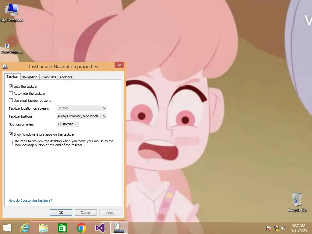
Task: Open the volume speaker tray icon
Action: click(283, 228)
